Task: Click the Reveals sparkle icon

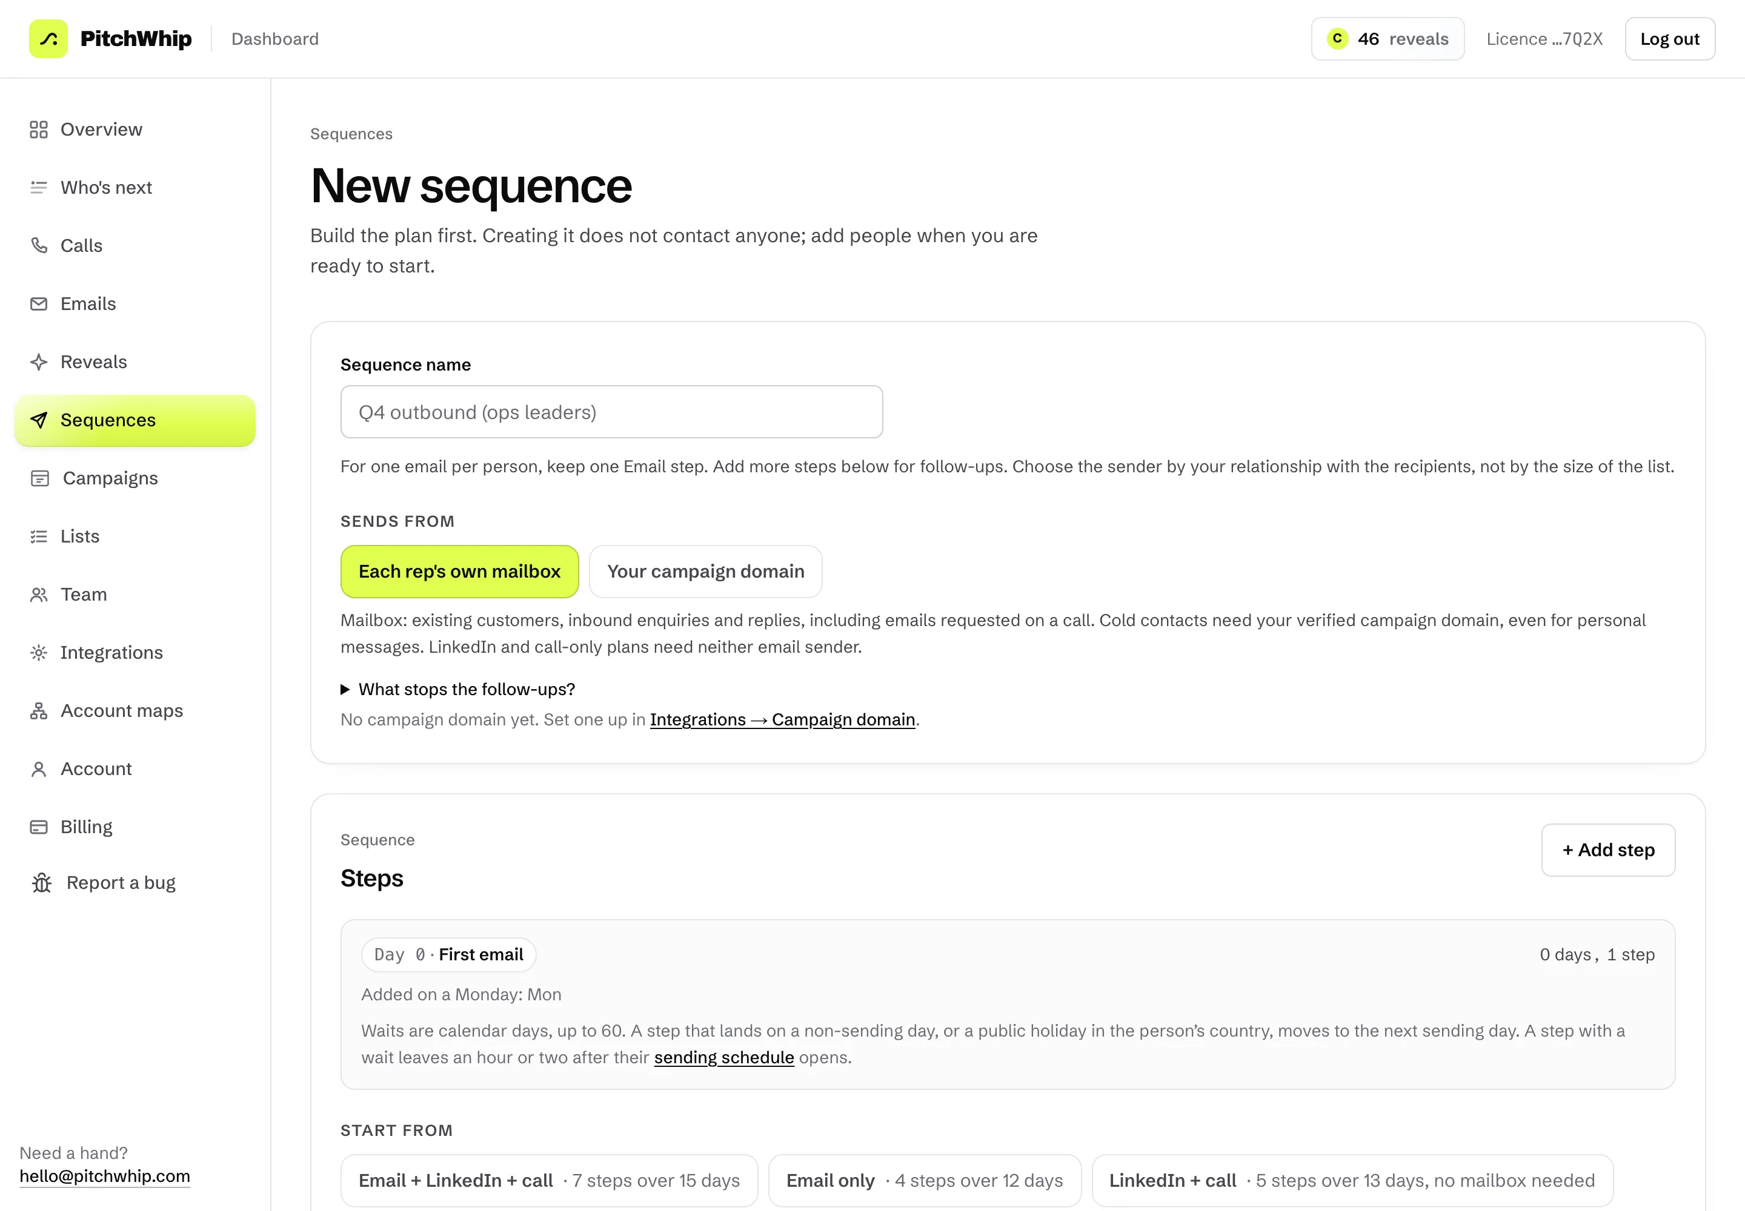Action: click(39, 362)
